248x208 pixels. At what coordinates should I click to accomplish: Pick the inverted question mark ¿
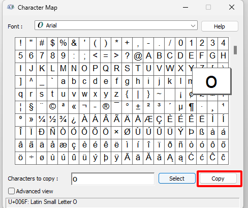pos(74,120)
